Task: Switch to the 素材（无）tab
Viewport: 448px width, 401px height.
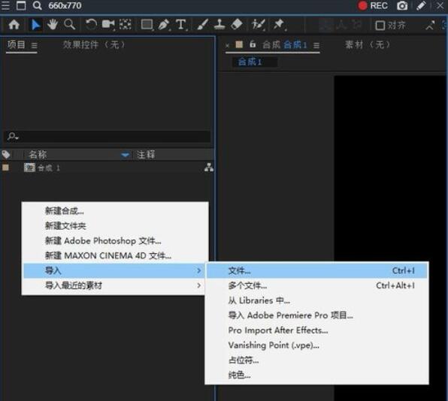Action: pos(368,44)
